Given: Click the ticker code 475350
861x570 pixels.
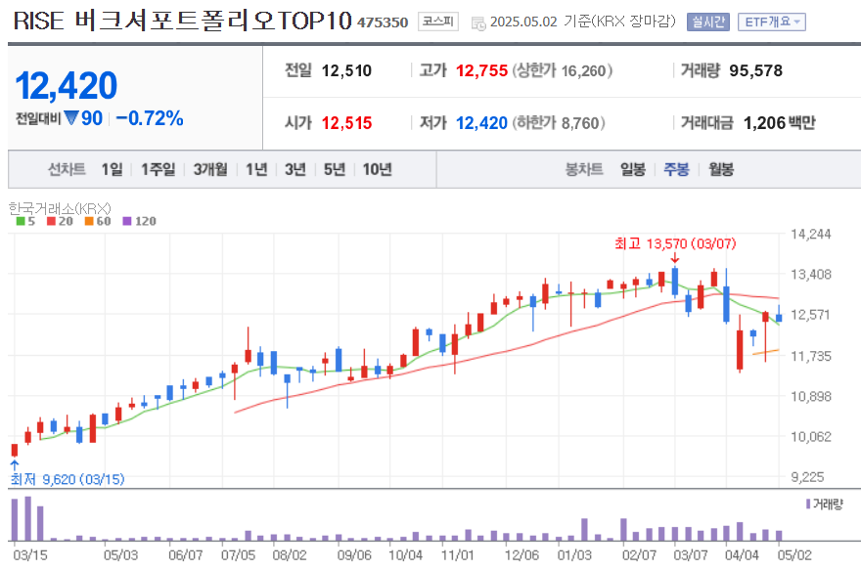Looking at the screenshot, I should pyautogui.click(x=383, y=22).
